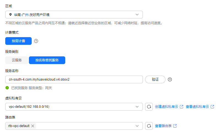Refresh the virtual private cloud list
Viewport: 223px width, 132px height.
point(149,107)
